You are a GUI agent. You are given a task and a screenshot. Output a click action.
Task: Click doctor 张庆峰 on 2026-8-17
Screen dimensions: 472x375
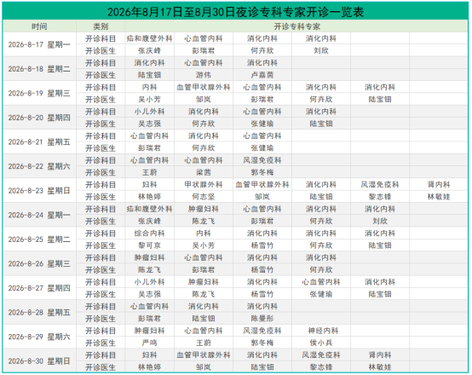point(150,50)
